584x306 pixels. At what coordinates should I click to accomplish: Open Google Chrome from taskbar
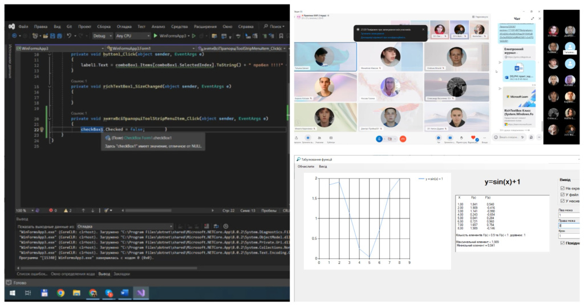click(x=60, y=293)
